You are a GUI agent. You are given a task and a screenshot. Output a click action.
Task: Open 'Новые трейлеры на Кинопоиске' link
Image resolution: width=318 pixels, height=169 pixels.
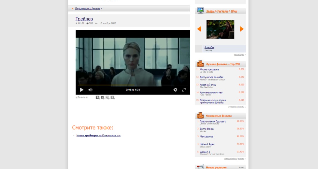[98, 136]
